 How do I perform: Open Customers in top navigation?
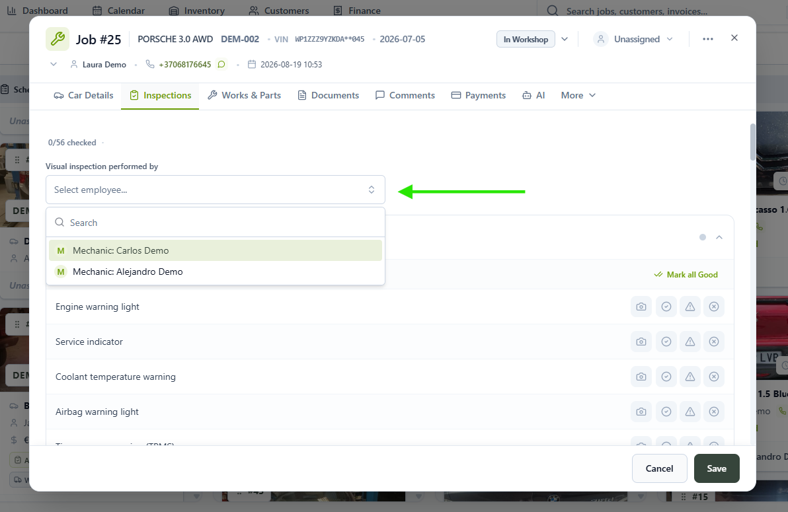pyautogui.click(x=280, y=11)
